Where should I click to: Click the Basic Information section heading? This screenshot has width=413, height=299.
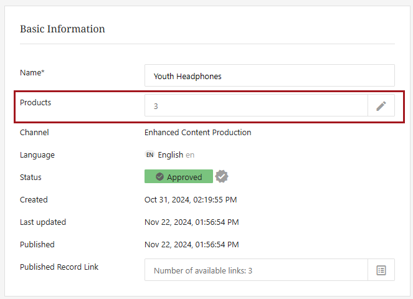[62, 29]
